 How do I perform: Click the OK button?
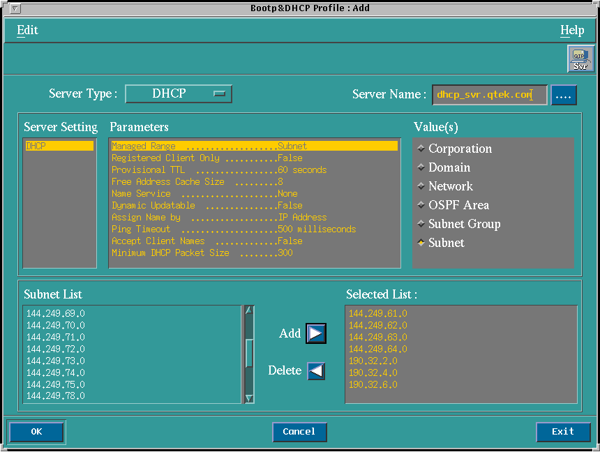point(36,432)
